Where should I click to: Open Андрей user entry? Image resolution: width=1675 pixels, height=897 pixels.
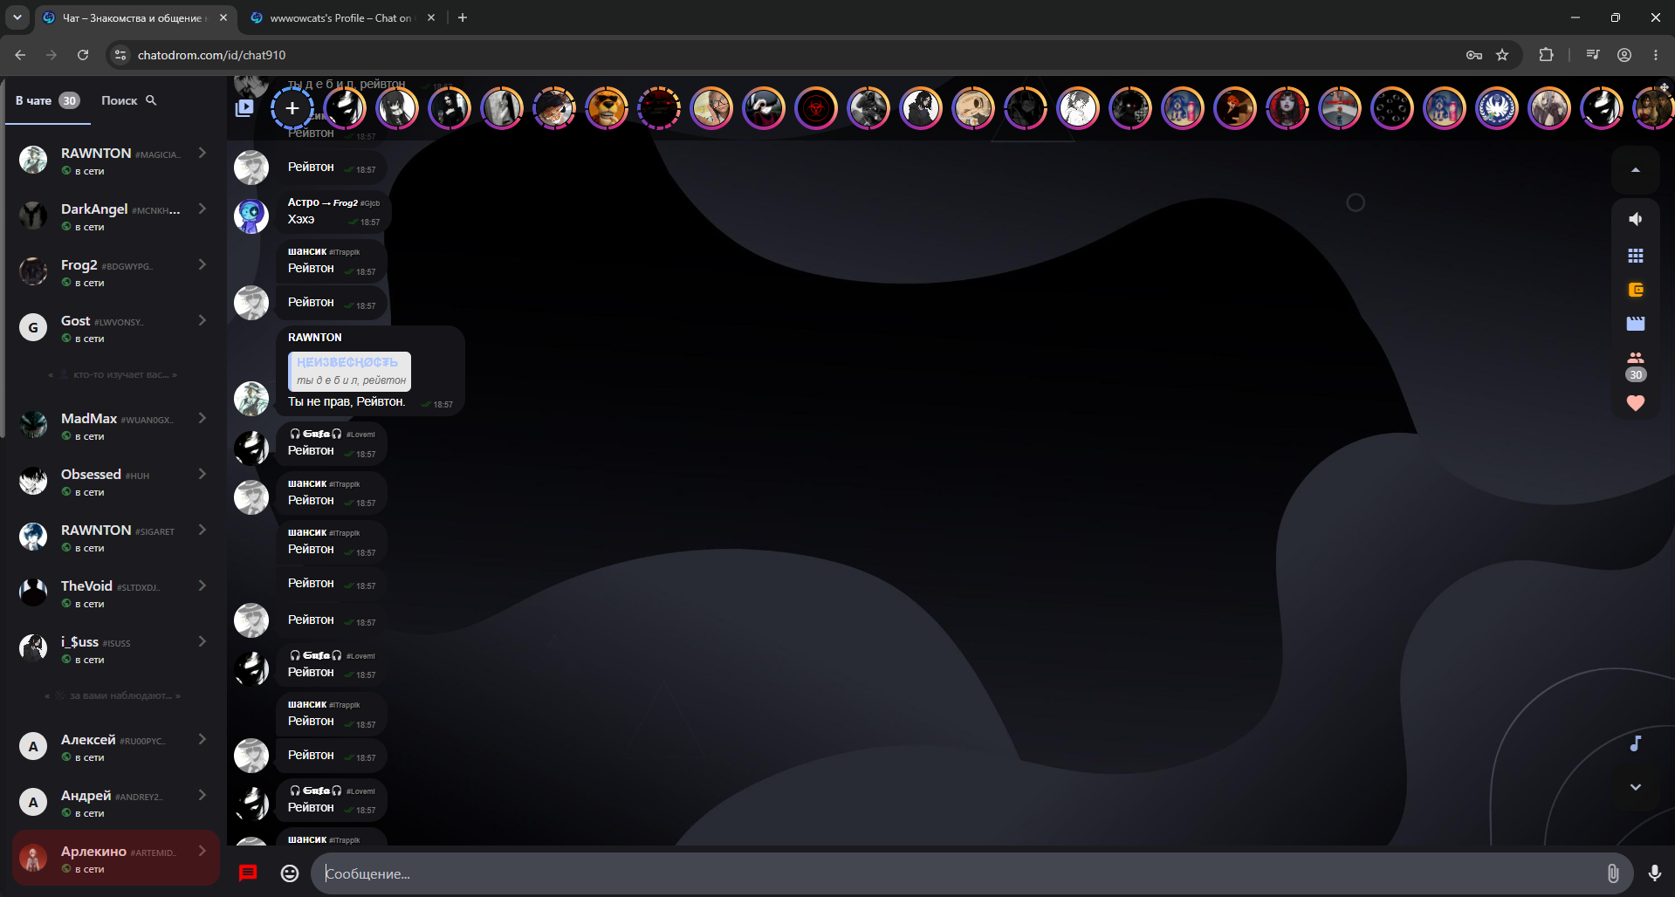coord(113,803)
